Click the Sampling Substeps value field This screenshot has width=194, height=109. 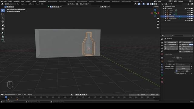pyautogui.click(x=183, y=67)
